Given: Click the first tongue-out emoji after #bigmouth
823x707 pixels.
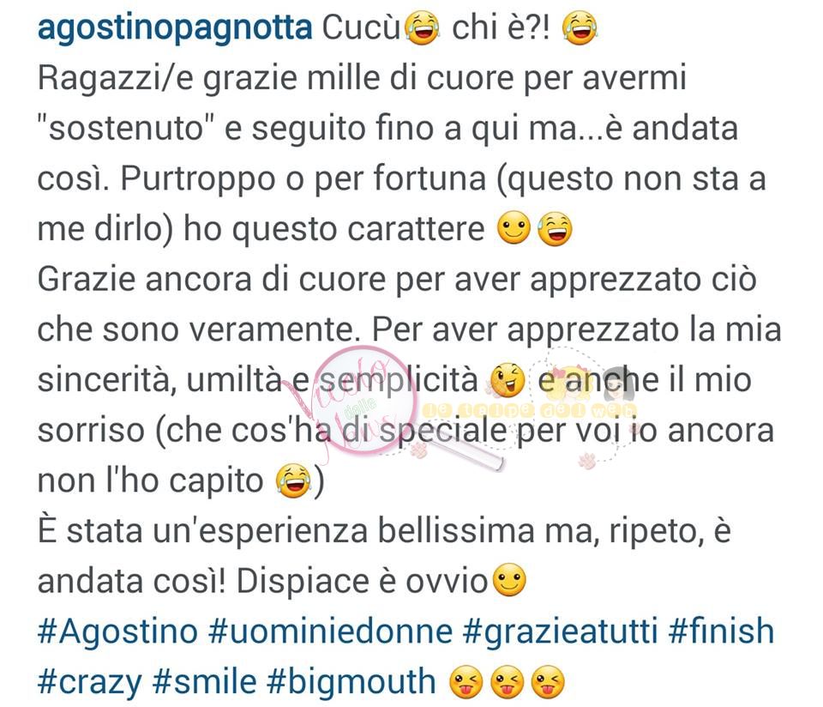Looking at the screenshot, I should pos(466,682).
